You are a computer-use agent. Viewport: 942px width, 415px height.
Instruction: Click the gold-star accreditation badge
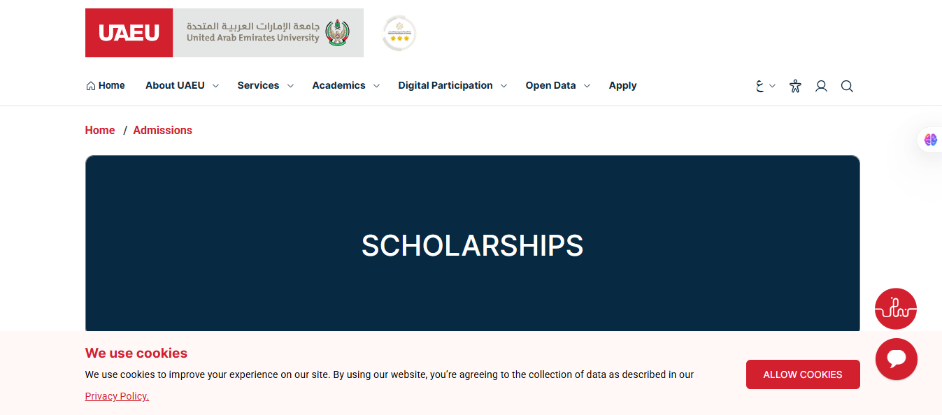398,33
